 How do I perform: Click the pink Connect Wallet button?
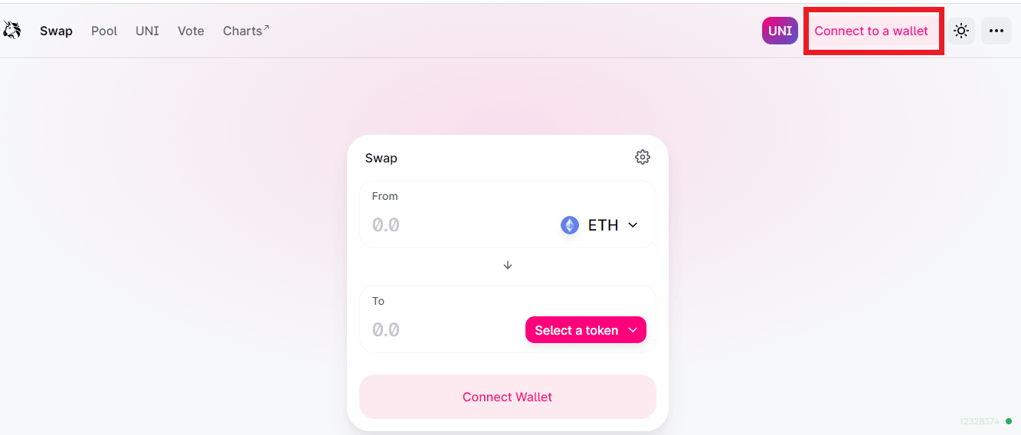pos(508,397)
